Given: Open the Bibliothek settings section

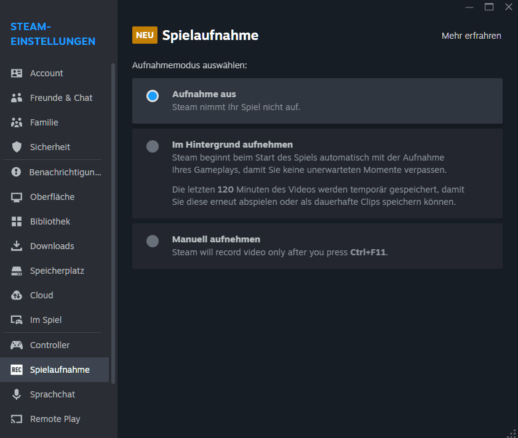Looking at the screenshot, I should pos(50,221).
